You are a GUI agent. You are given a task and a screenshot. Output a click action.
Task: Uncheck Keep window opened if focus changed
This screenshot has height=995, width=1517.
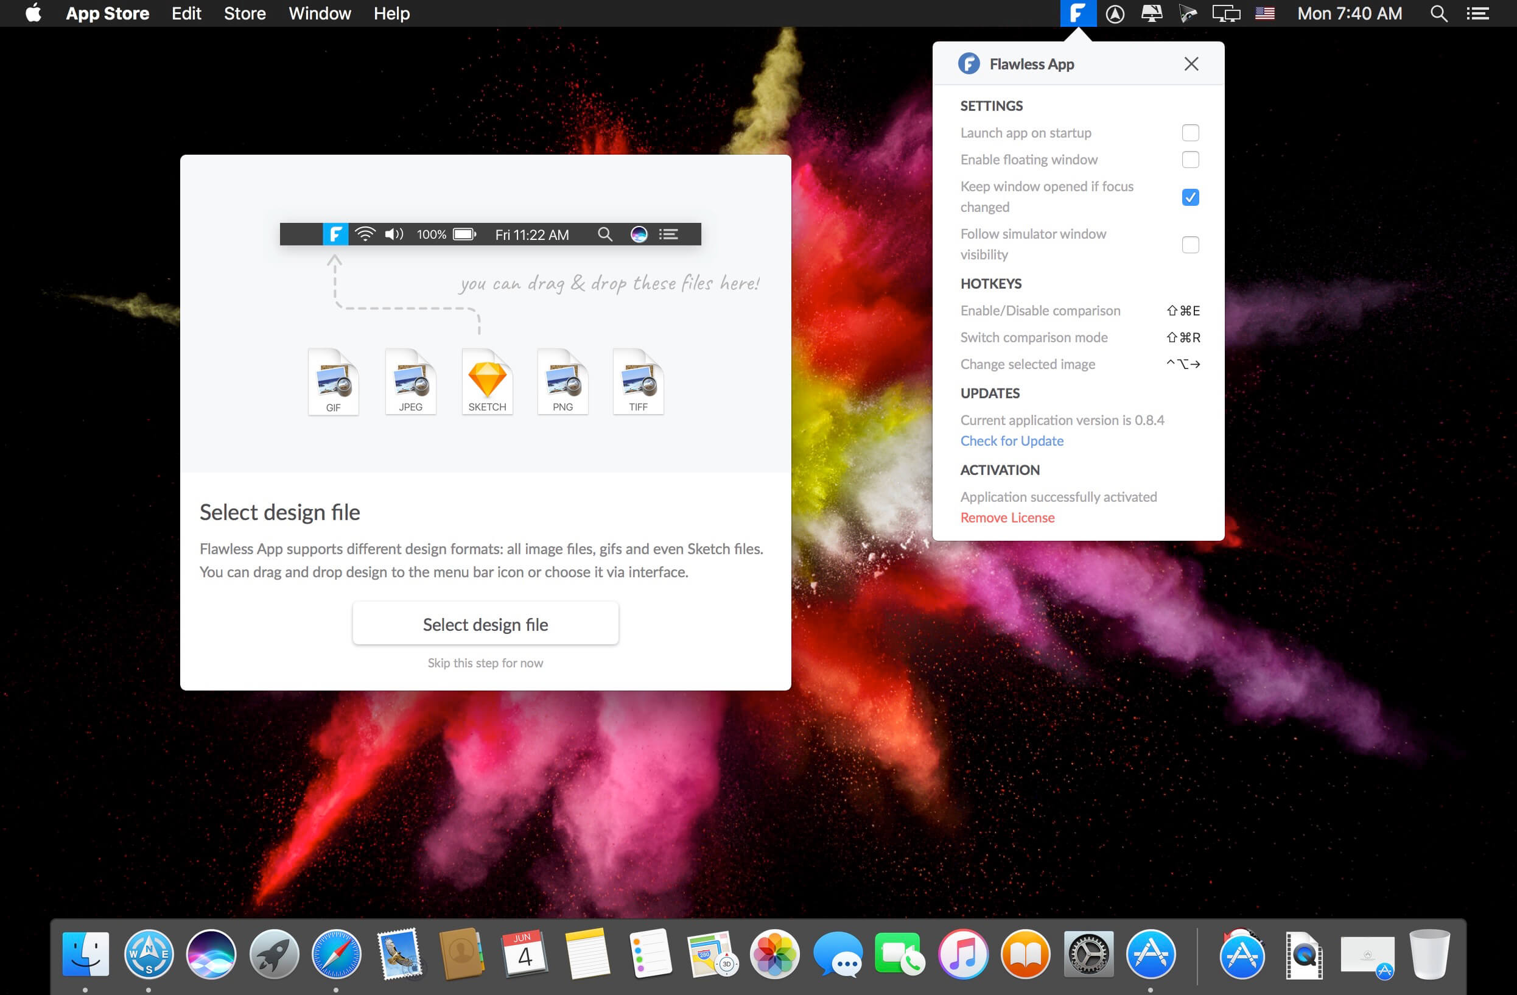(x=1190, y=197)
